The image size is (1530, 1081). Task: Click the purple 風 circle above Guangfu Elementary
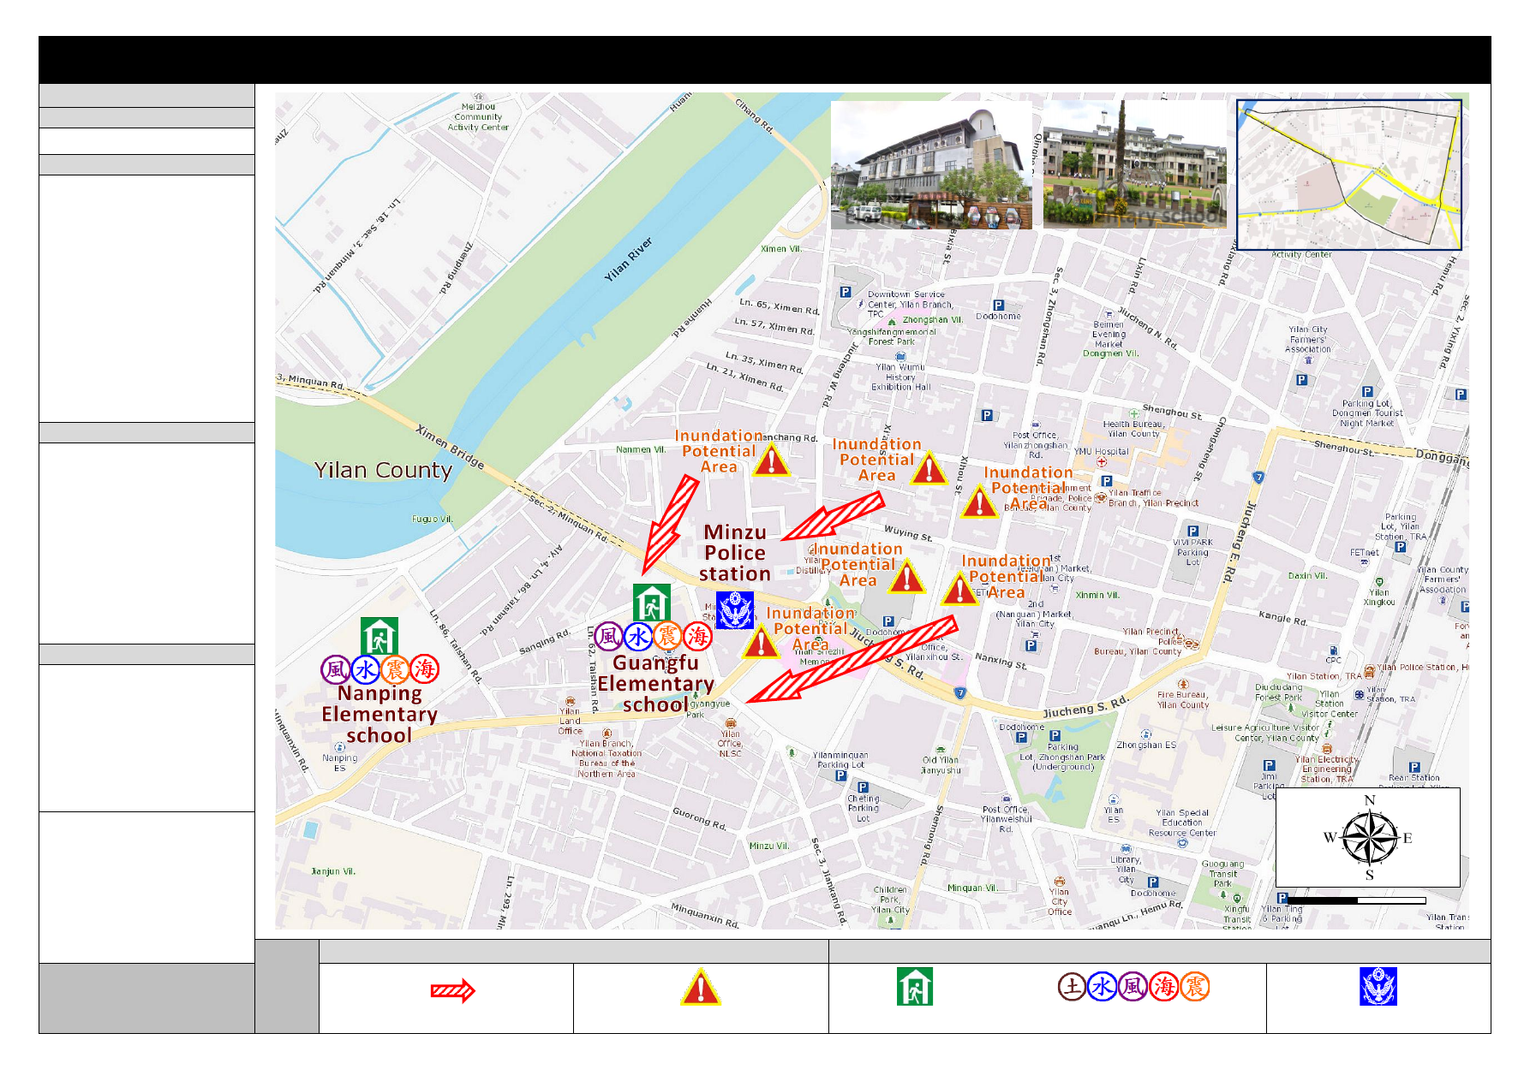click(x=608, y=636)
